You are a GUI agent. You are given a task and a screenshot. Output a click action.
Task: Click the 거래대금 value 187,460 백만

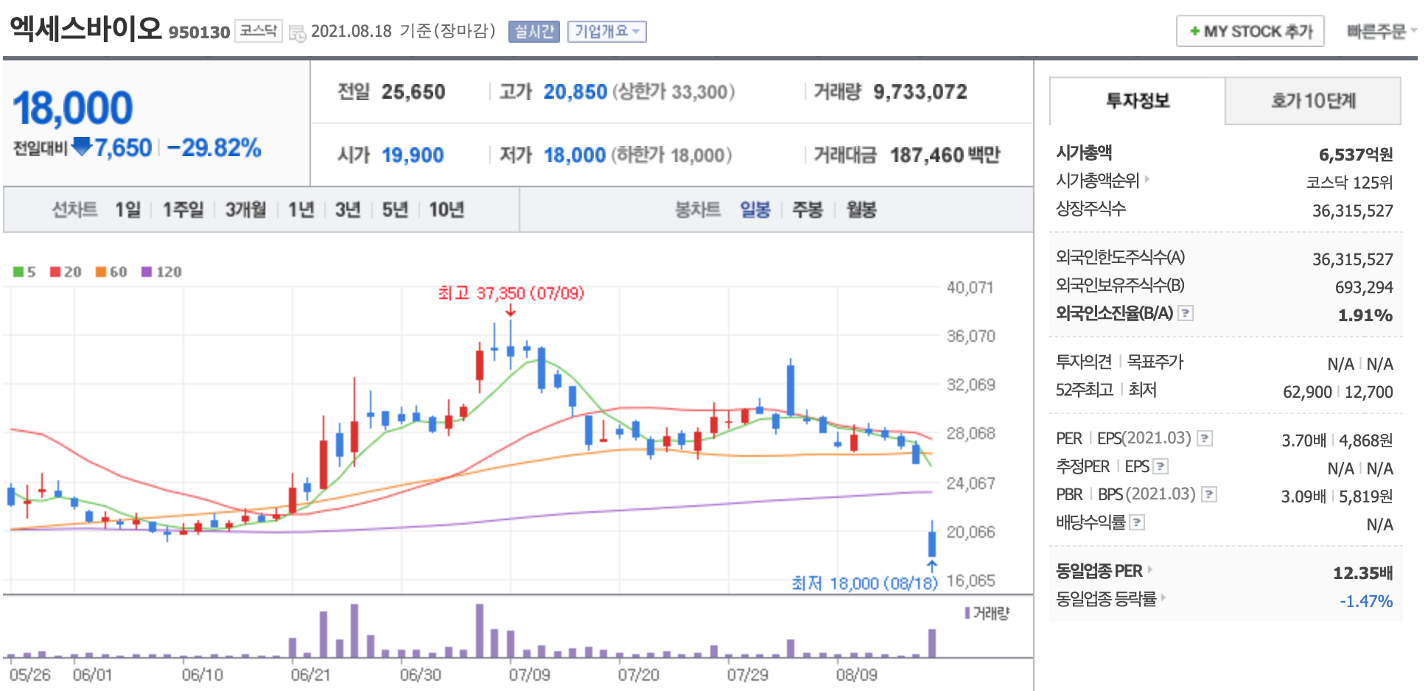tap(945, 155)
